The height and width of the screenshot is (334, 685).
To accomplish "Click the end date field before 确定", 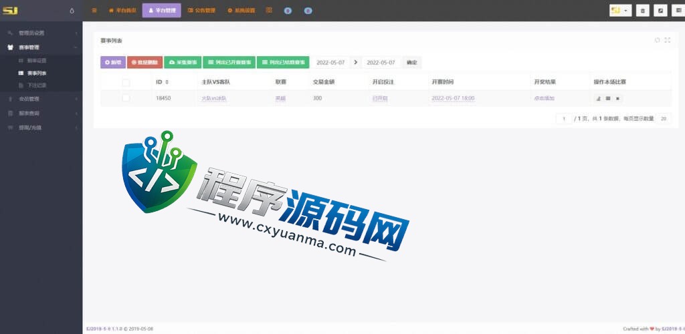I will click(x=381, y=62).
